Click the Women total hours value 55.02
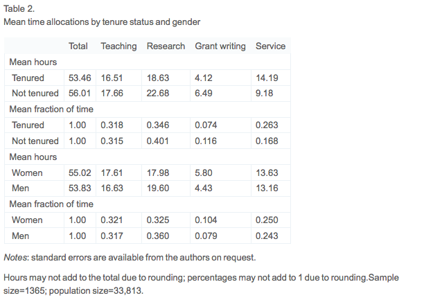This screenshot has height=300, width=424. coord(78,173)
